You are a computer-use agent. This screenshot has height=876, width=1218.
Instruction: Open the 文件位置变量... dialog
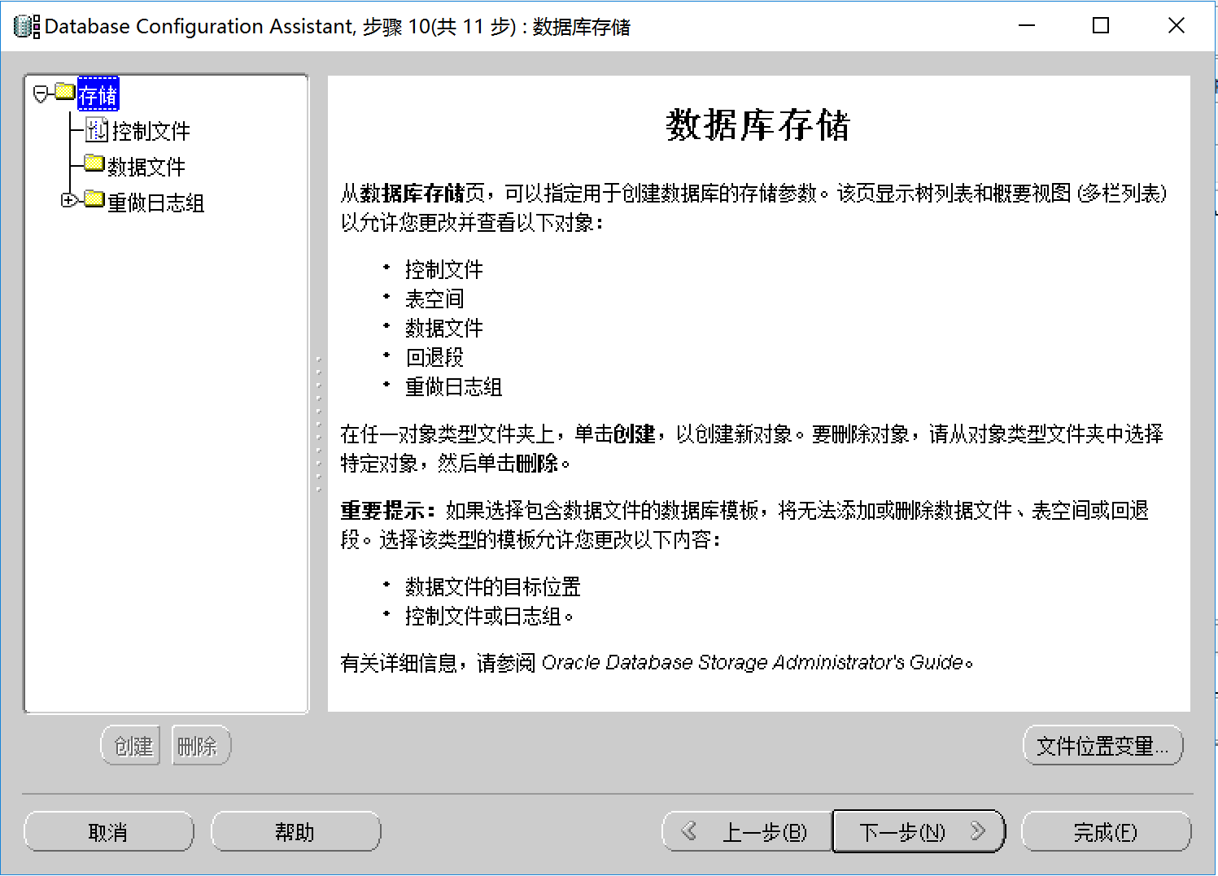(1102, 746)
